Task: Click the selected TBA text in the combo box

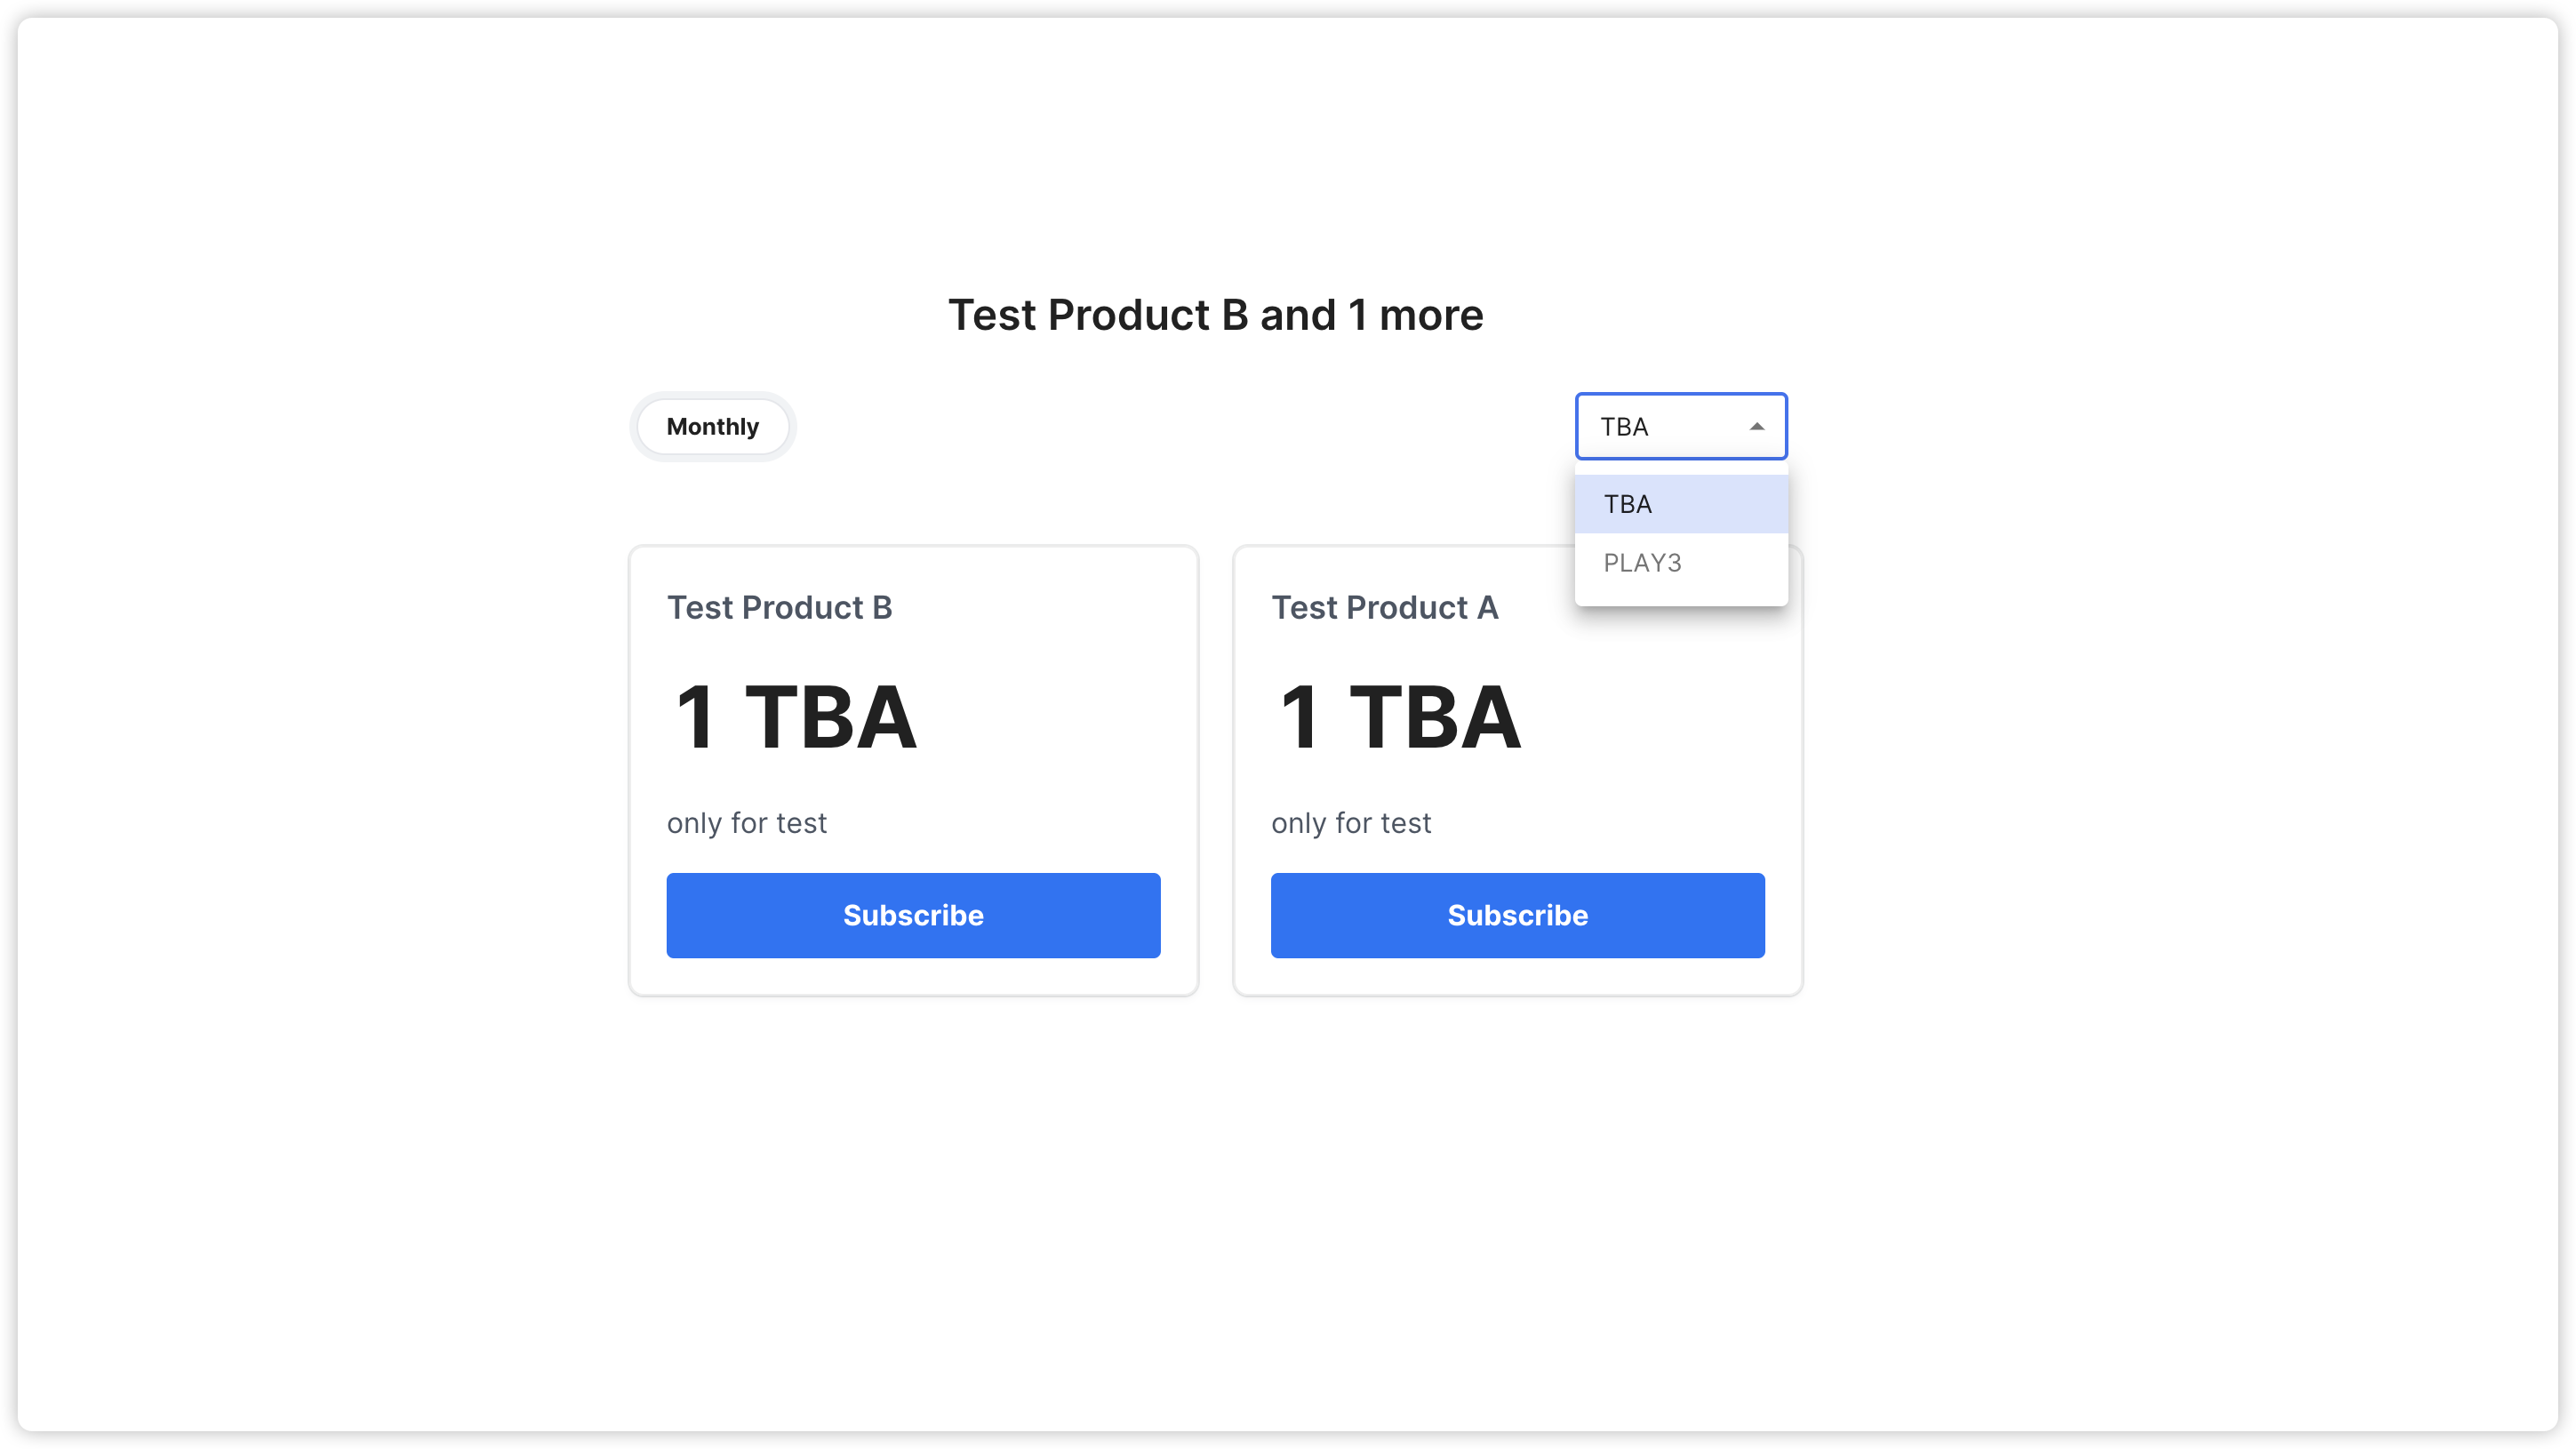Action: click(x=1624, y=427)
